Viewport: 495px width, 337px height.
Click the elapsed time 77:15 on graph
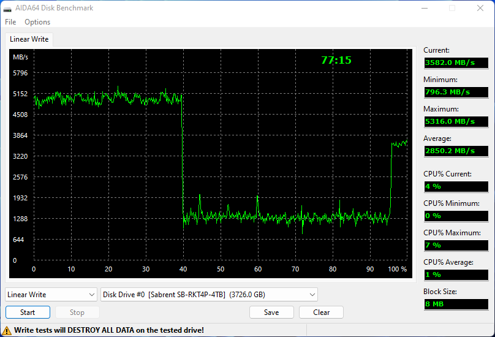click(x=336, y=60)
